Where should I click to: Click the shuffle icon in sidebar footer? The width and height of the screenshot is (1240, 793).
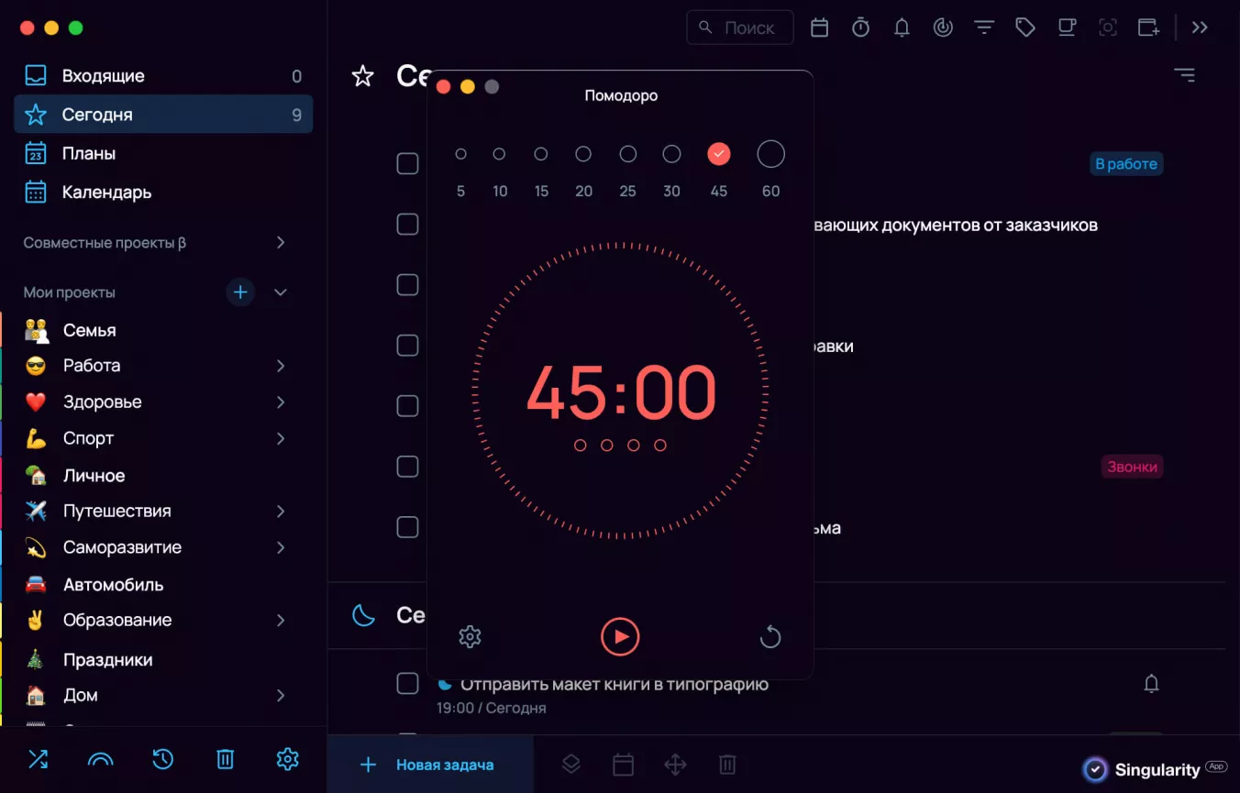tap(38, 759)
